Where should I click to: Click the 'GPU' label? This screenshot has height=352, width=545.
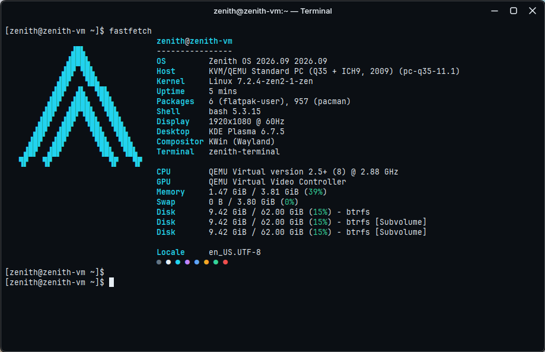[x=164, y=182]
